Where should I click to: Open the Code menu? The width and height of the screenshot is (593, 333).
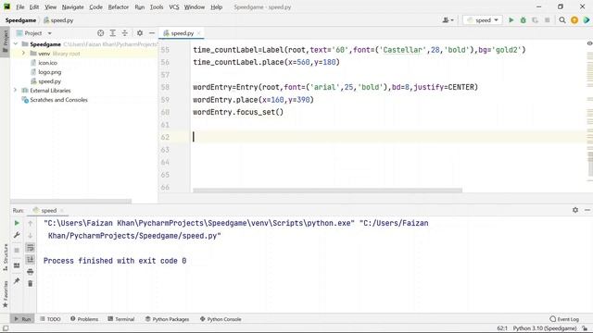(95, 6)
